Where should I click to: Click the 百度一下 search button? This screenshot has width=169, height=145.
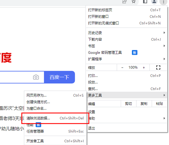coord(59,77)
